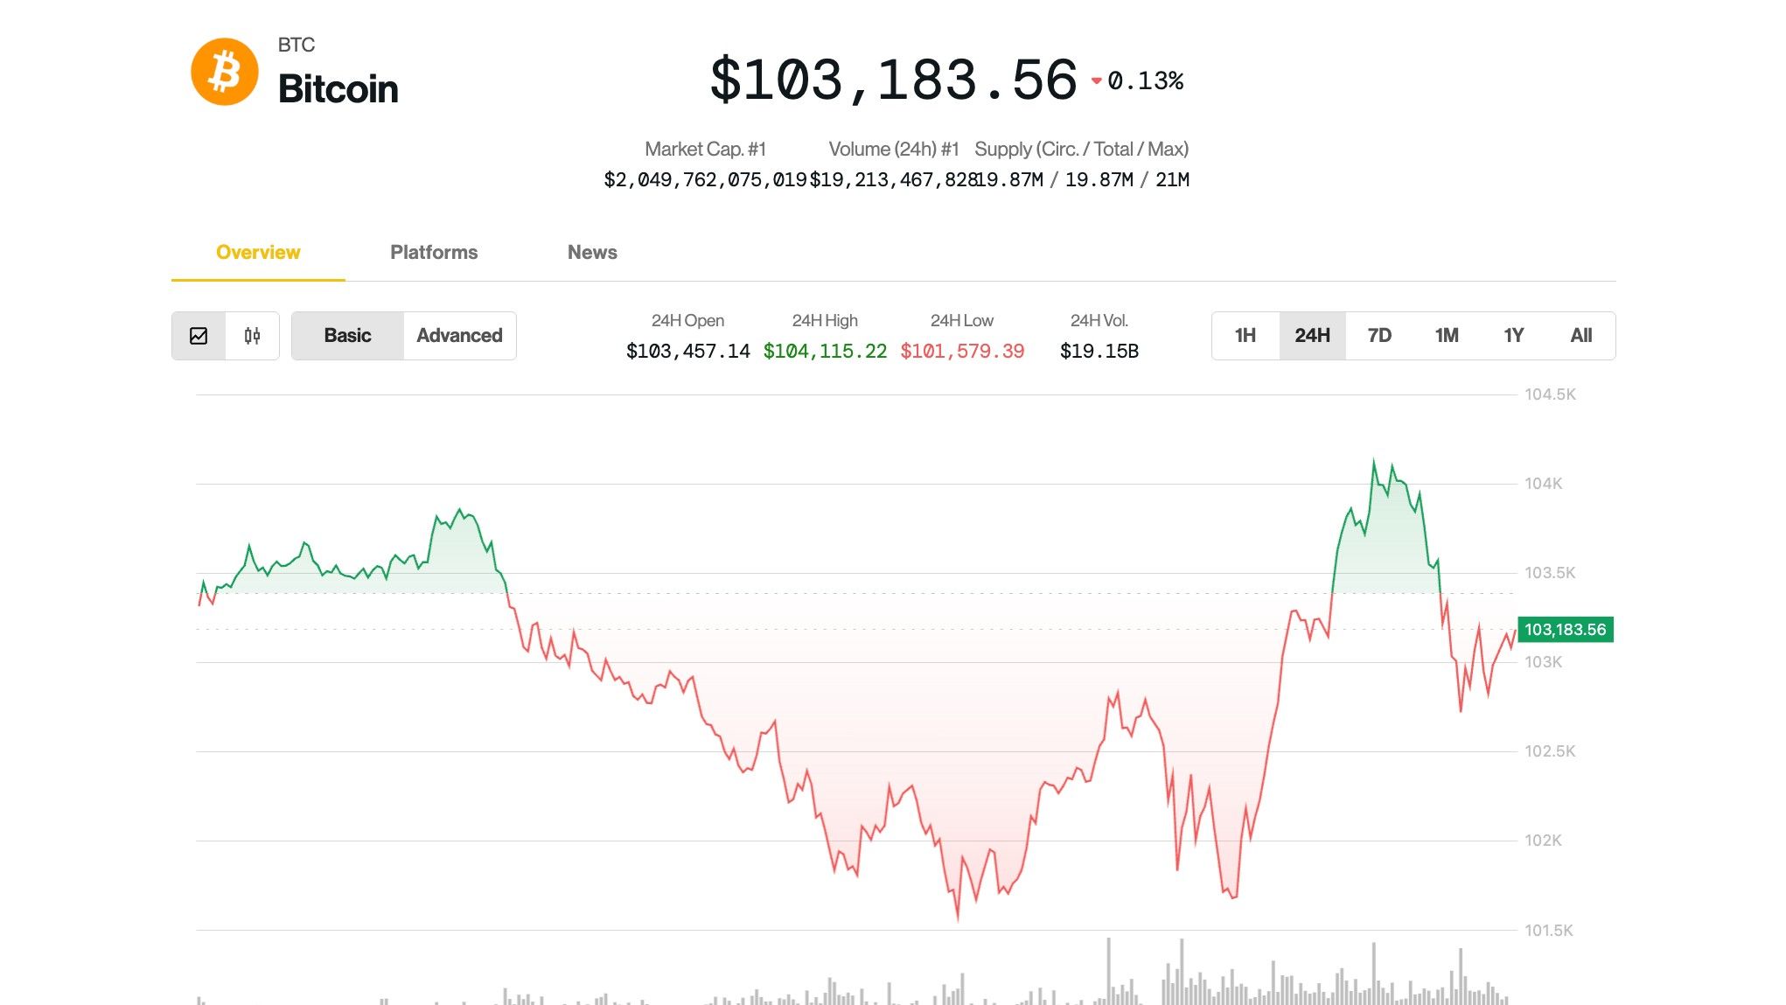Switch to the Platforms tab

434,252
